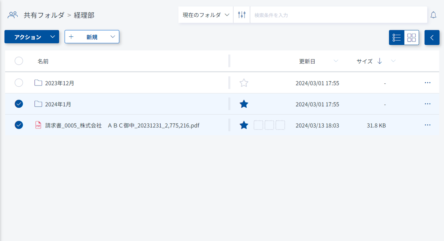Open the 請求書_0005 PDF file
The width and height of the screenshot is (444, 241).
122,125
